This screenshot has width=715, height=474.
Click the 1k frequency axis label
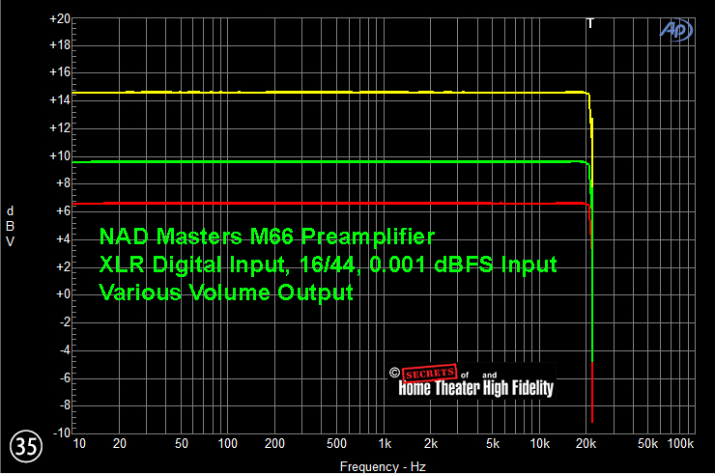pyautogui.click(x=385, y=443)
